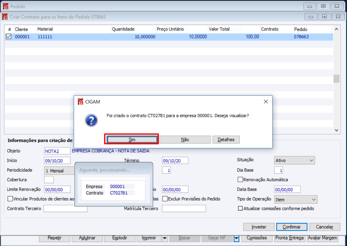Screen dimensions: 347x246
Task: Open Detalhes in the CIGAM dialog
Action: [226, 139]
